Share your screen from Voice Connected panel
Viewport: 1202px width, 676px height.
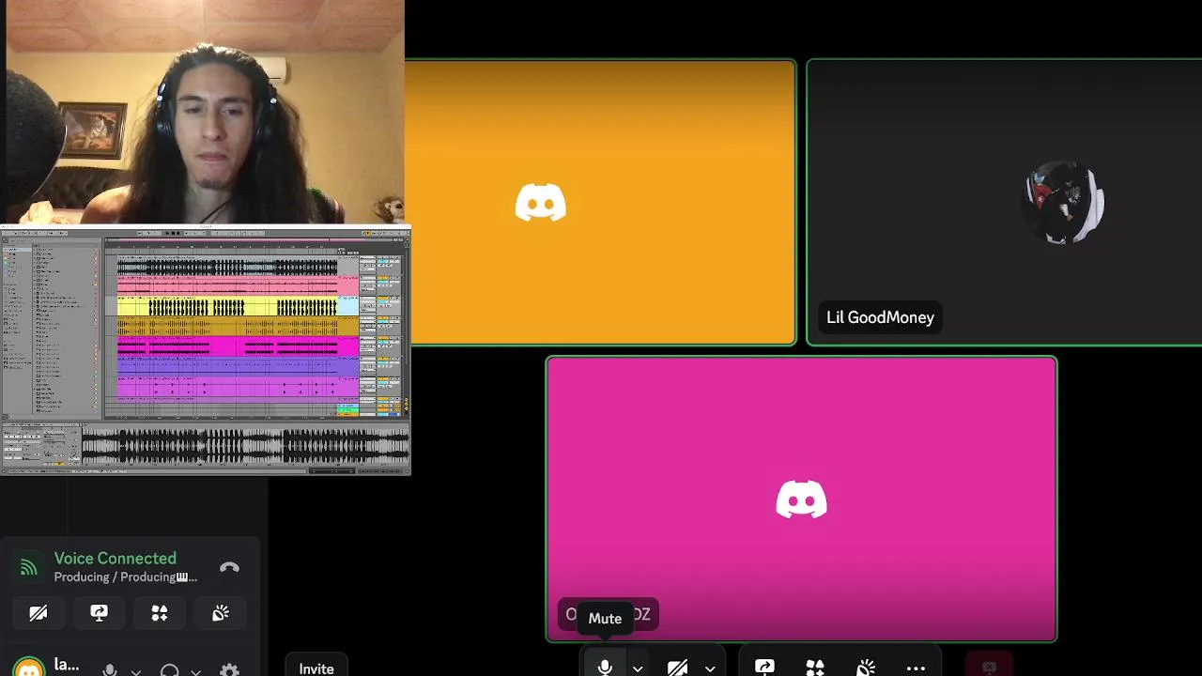click(x=99, y=613)
